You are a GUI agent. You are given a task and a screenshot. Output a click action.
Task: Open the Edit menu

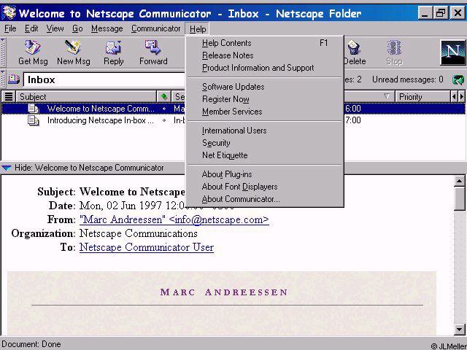(31, 28)
